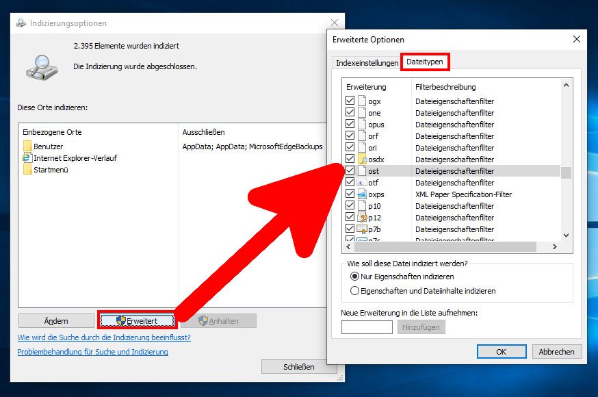The height and width of the screenshot is (397, 598).
Task: Click the p7b certificate file icon
Action: click(362, 229)
